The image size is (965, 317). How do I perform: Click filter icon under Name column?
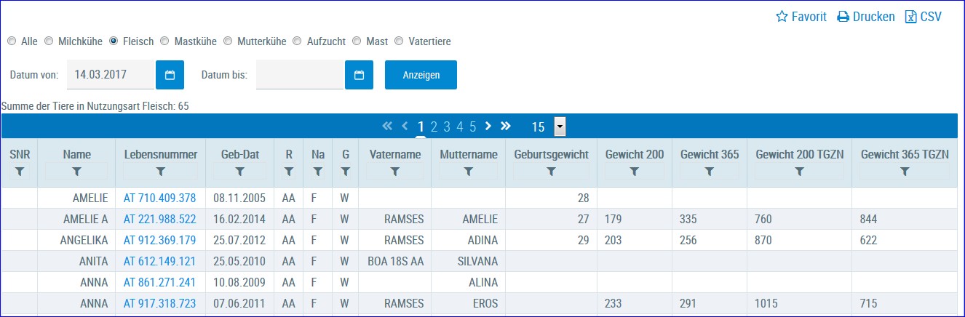[76, 172]
